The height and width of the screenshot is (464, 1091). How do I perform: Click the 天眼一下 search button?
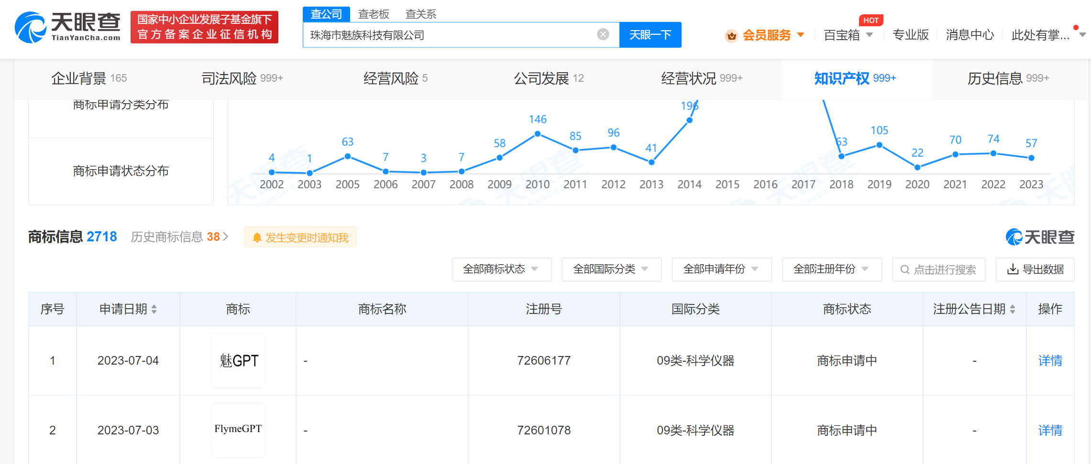pyautogui.click(x=650, y=35)
